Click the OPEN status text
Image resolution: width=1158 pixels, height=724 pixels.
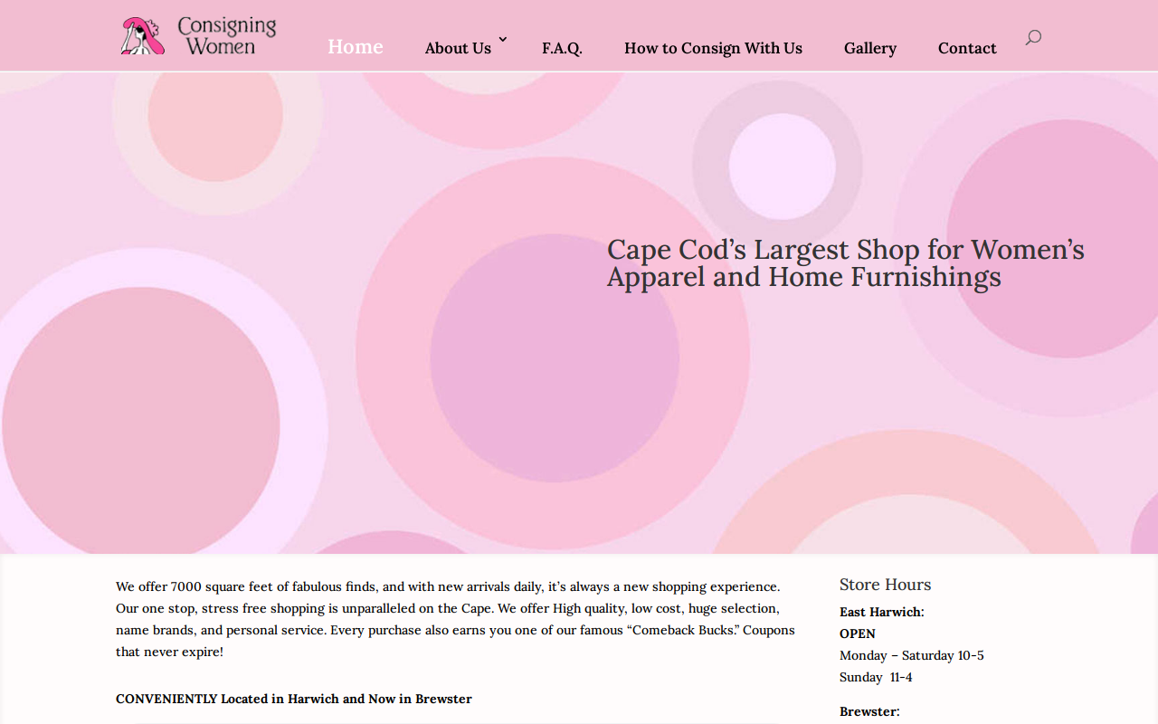(858, 633)
